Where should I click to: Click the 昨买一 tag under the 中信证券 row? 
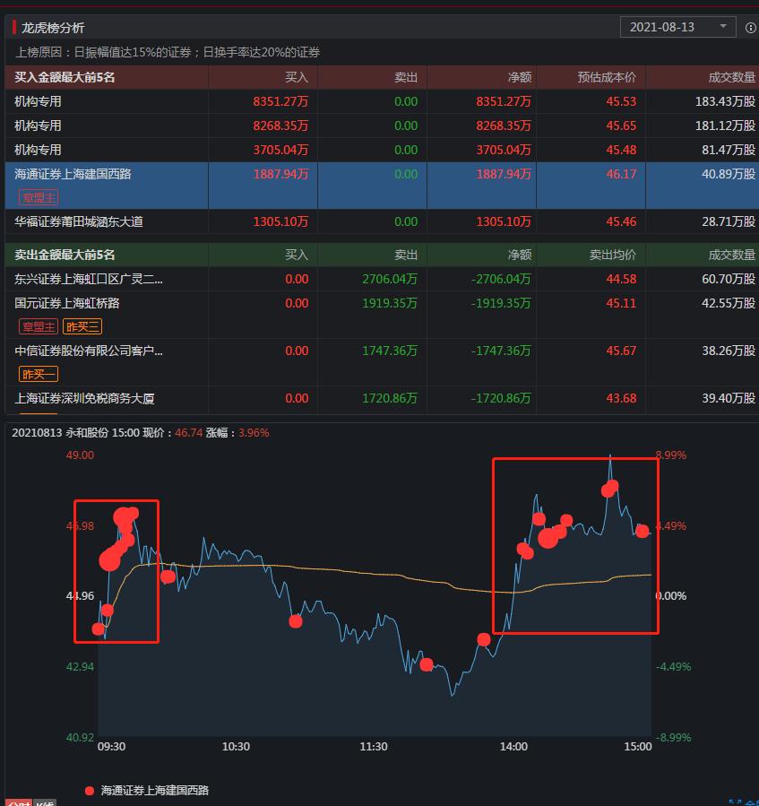tap(38, 373)
